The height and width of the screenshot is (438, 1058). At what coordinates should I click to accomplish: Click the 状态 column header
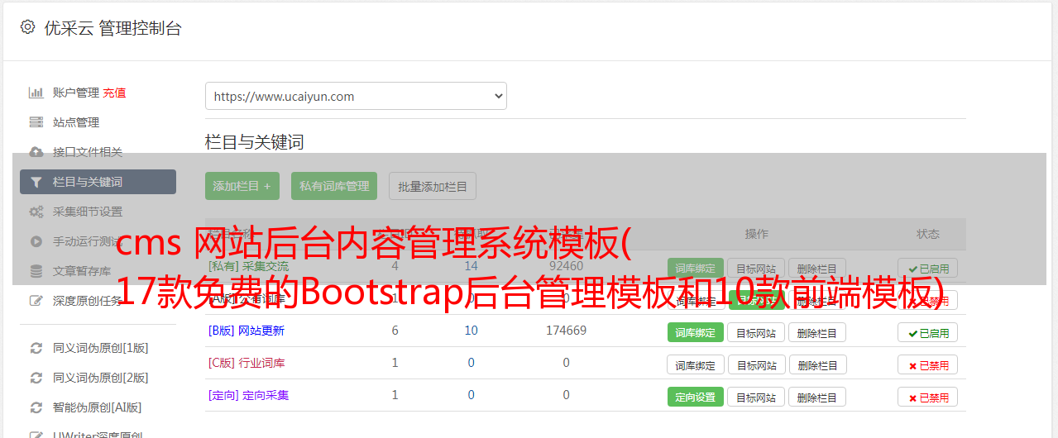tap(928, 234)
